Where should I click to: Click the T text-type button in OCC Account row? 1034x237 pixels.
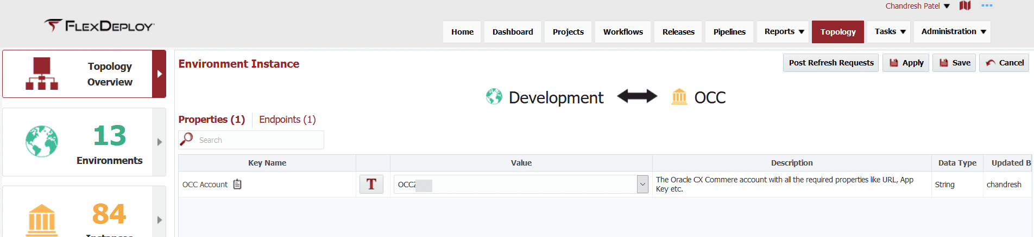coord(371,185)
